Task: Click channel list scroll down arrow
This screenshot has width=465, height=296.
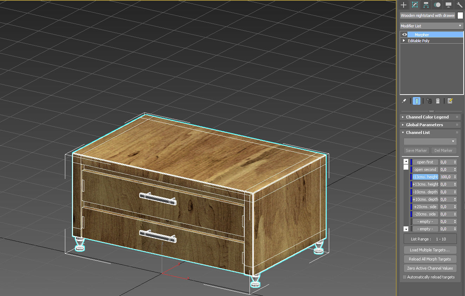Action: (x=406, y=229)
